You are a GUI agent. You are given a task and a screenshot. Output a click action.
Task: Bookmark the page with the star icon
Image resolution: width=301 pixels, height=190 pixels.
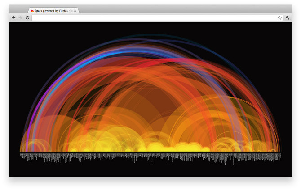tap(280, 18)
